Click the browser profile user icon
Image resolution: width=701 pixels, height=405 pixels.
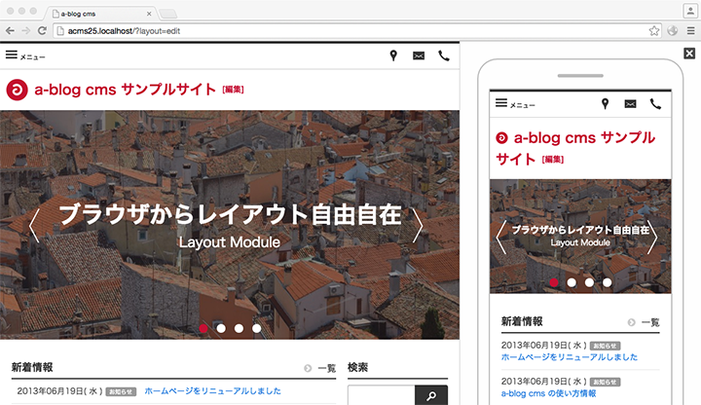(690, 11)
